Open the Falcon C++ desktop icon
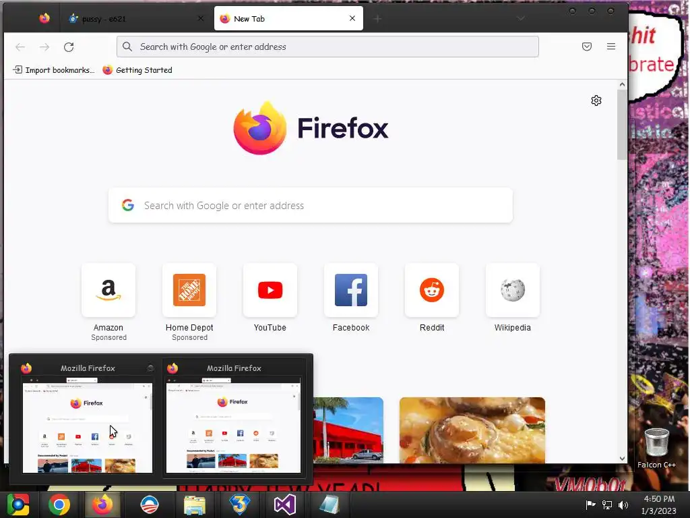This screenshot has width=690, height=518. point(656,448)
